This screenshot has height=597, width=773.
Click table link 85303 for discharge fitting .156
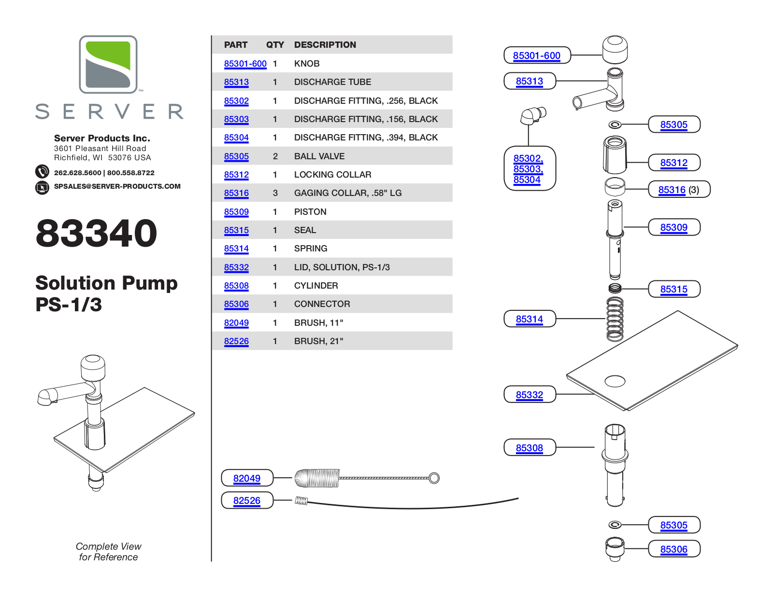[x=236, y=119]
